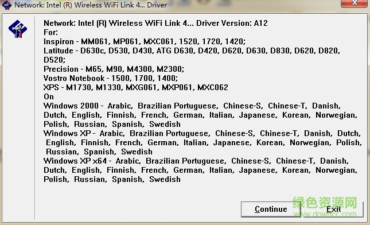Click the "Vostro Notebook - 1500, 1700, 1400;" line
The height and width of the screenshot is (225, 370).
111,79
